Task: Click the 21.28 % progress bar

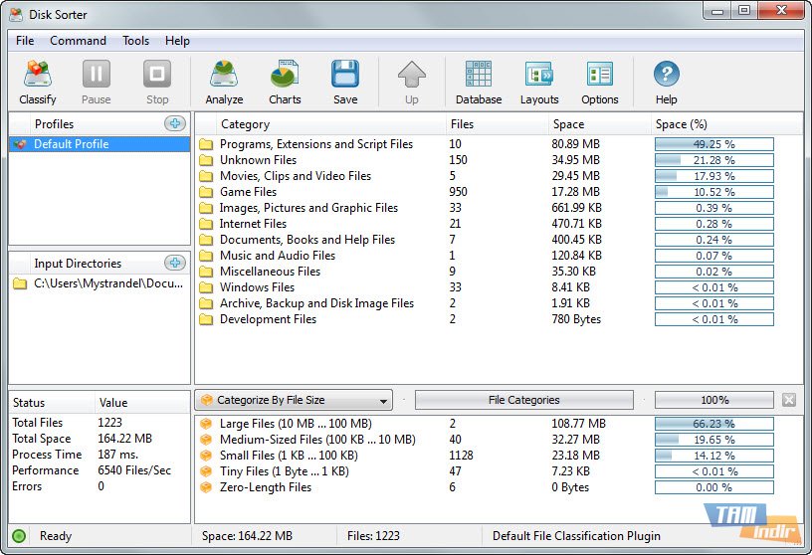Action: [x=714, y=160]
